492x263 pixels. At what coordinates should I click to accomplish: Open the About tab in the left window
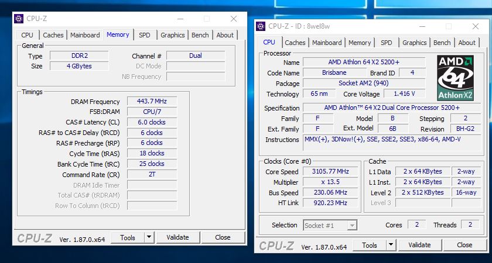[225, 35]
